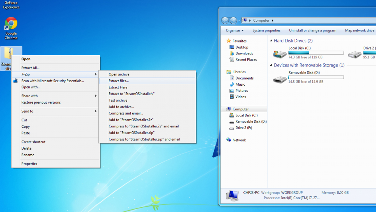Click the Desktop icon in Favorites
376x212 pixels.
tap(232, 47)
